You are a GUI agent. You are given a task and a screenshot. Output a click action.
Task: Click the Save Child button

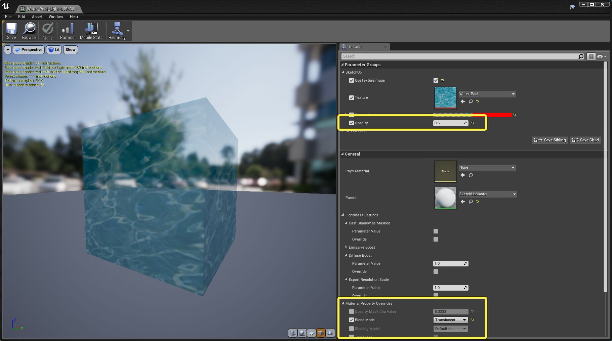(585, 140)
